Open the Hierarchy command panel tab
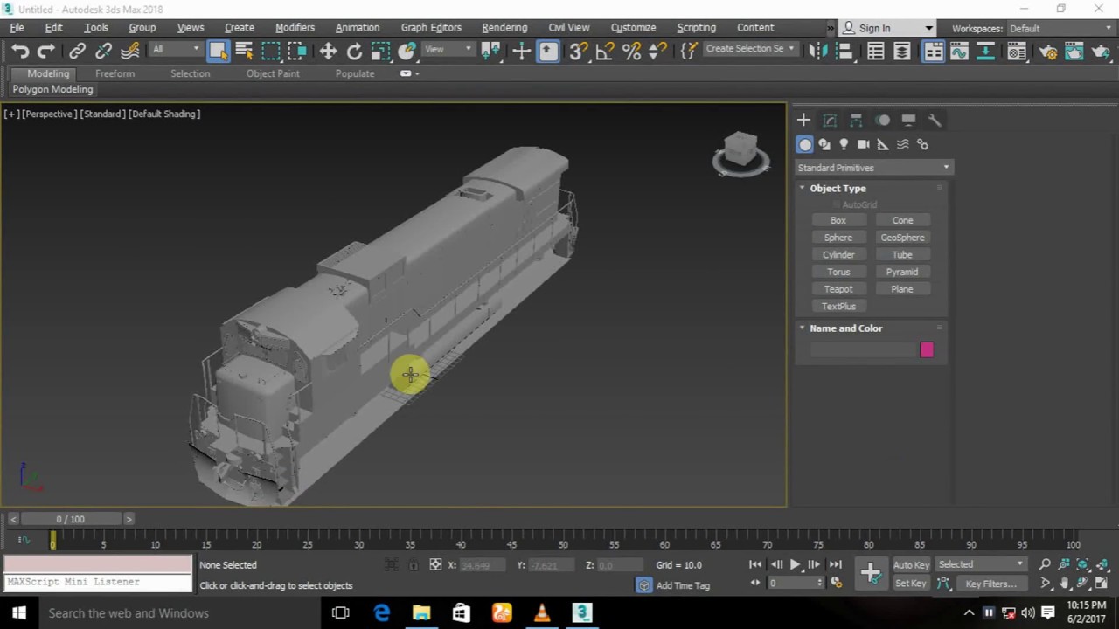Screen dimensions: 1119x629 856,120
